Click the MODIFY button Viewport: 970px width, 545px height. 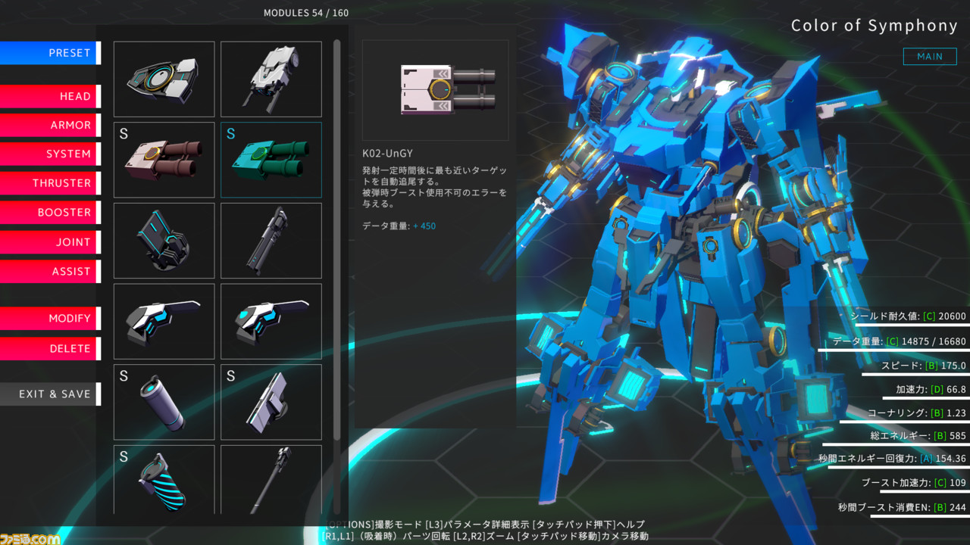[x=50, y=319]
